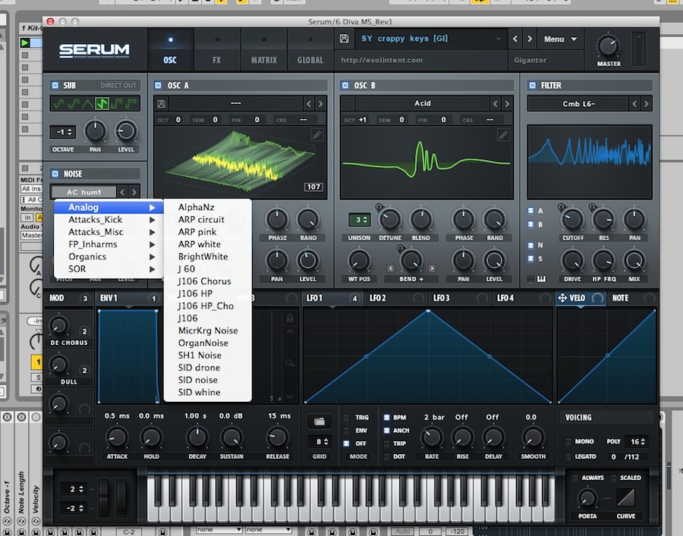Toggle OSC B on/off switch
The image size is (683, 536).
(345, 85)
